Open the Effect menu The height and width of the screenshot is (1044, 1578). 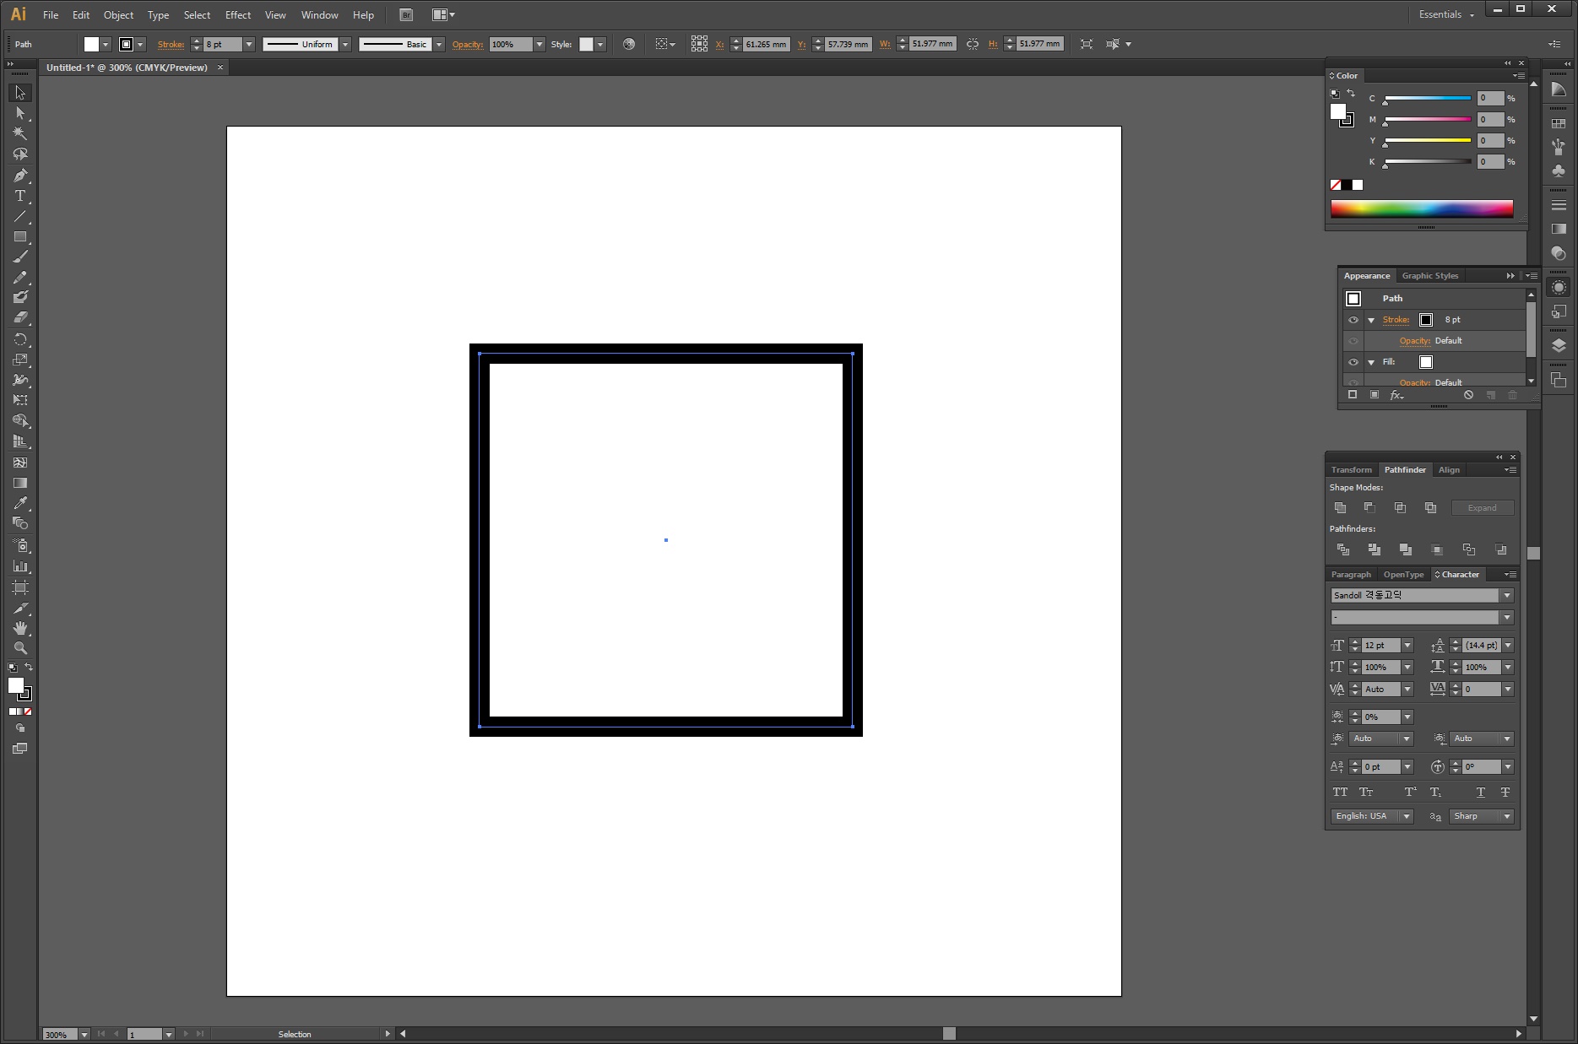(x=238, y=15)
